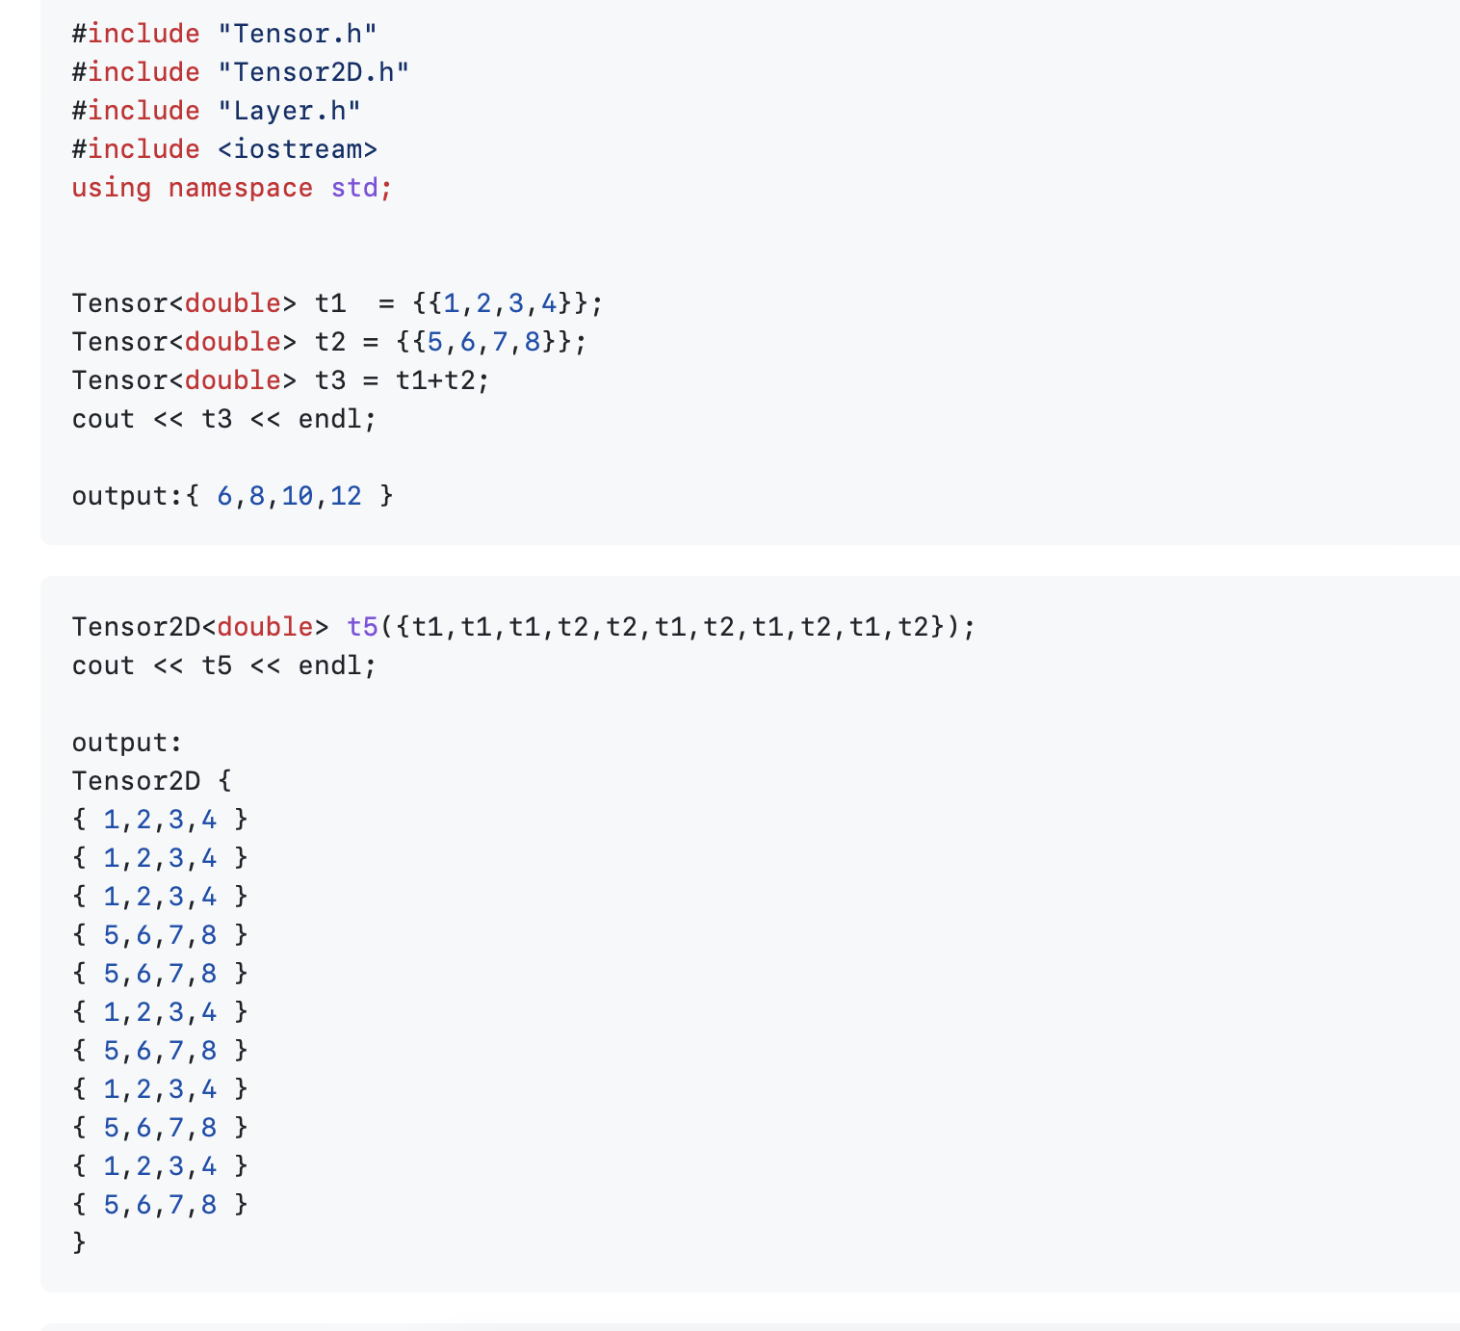The height and width of the screenshot is (1331, 1460).
Task: Click the #include "Tensor.h" line
Action: (223, 34)
